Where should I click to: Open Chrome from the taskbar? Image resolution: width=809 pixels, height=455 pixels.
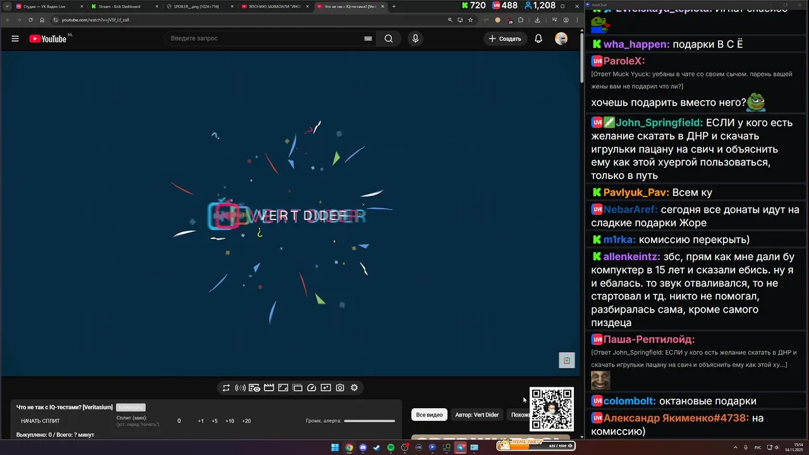(349, 447)
